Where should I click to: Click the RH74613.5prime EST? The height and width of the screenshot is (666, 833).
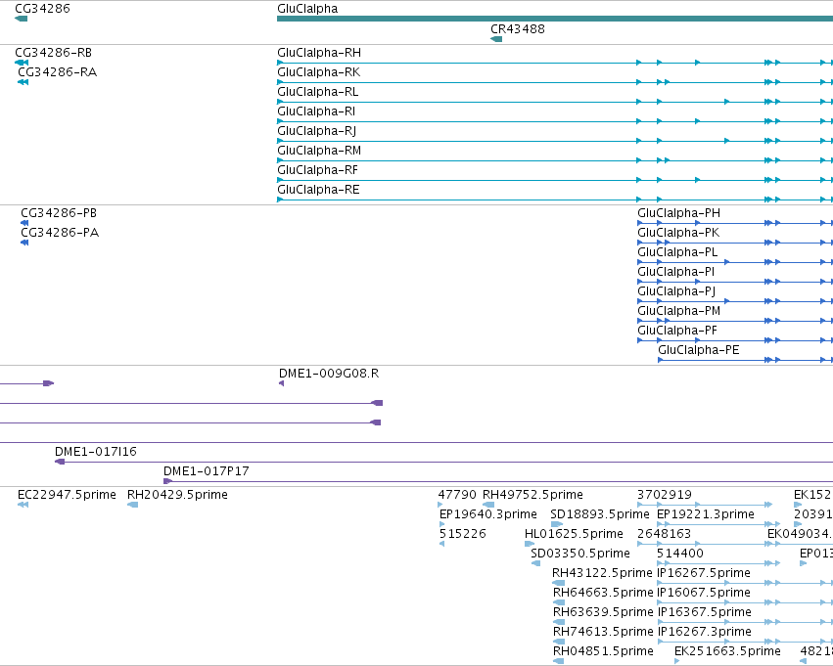[x=559, y=643]
